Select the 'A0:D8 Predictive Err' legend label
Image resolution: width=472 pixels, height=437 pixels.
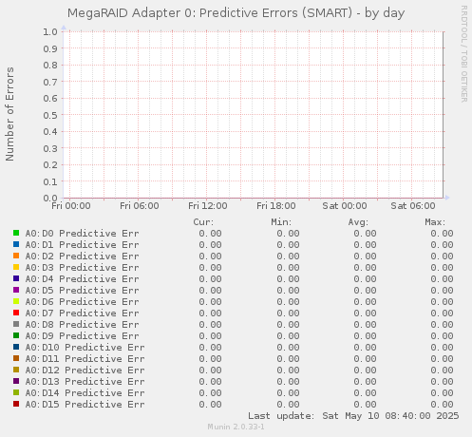pyautogui.click(x=82, y=325)
